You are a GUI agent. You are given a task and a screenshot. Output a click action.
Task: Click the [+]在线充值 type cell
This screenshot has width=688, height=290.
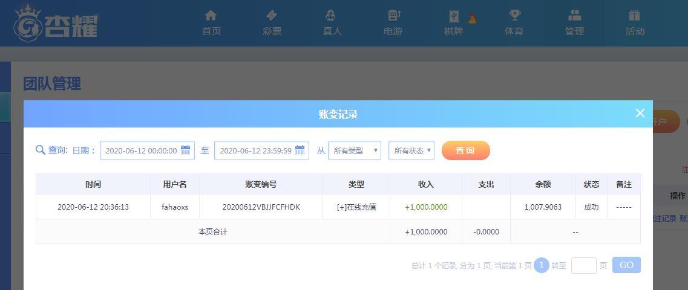click(x=356, y=207)
